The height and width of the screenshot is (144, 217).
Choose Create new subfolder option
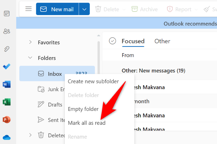pos(93,81)
